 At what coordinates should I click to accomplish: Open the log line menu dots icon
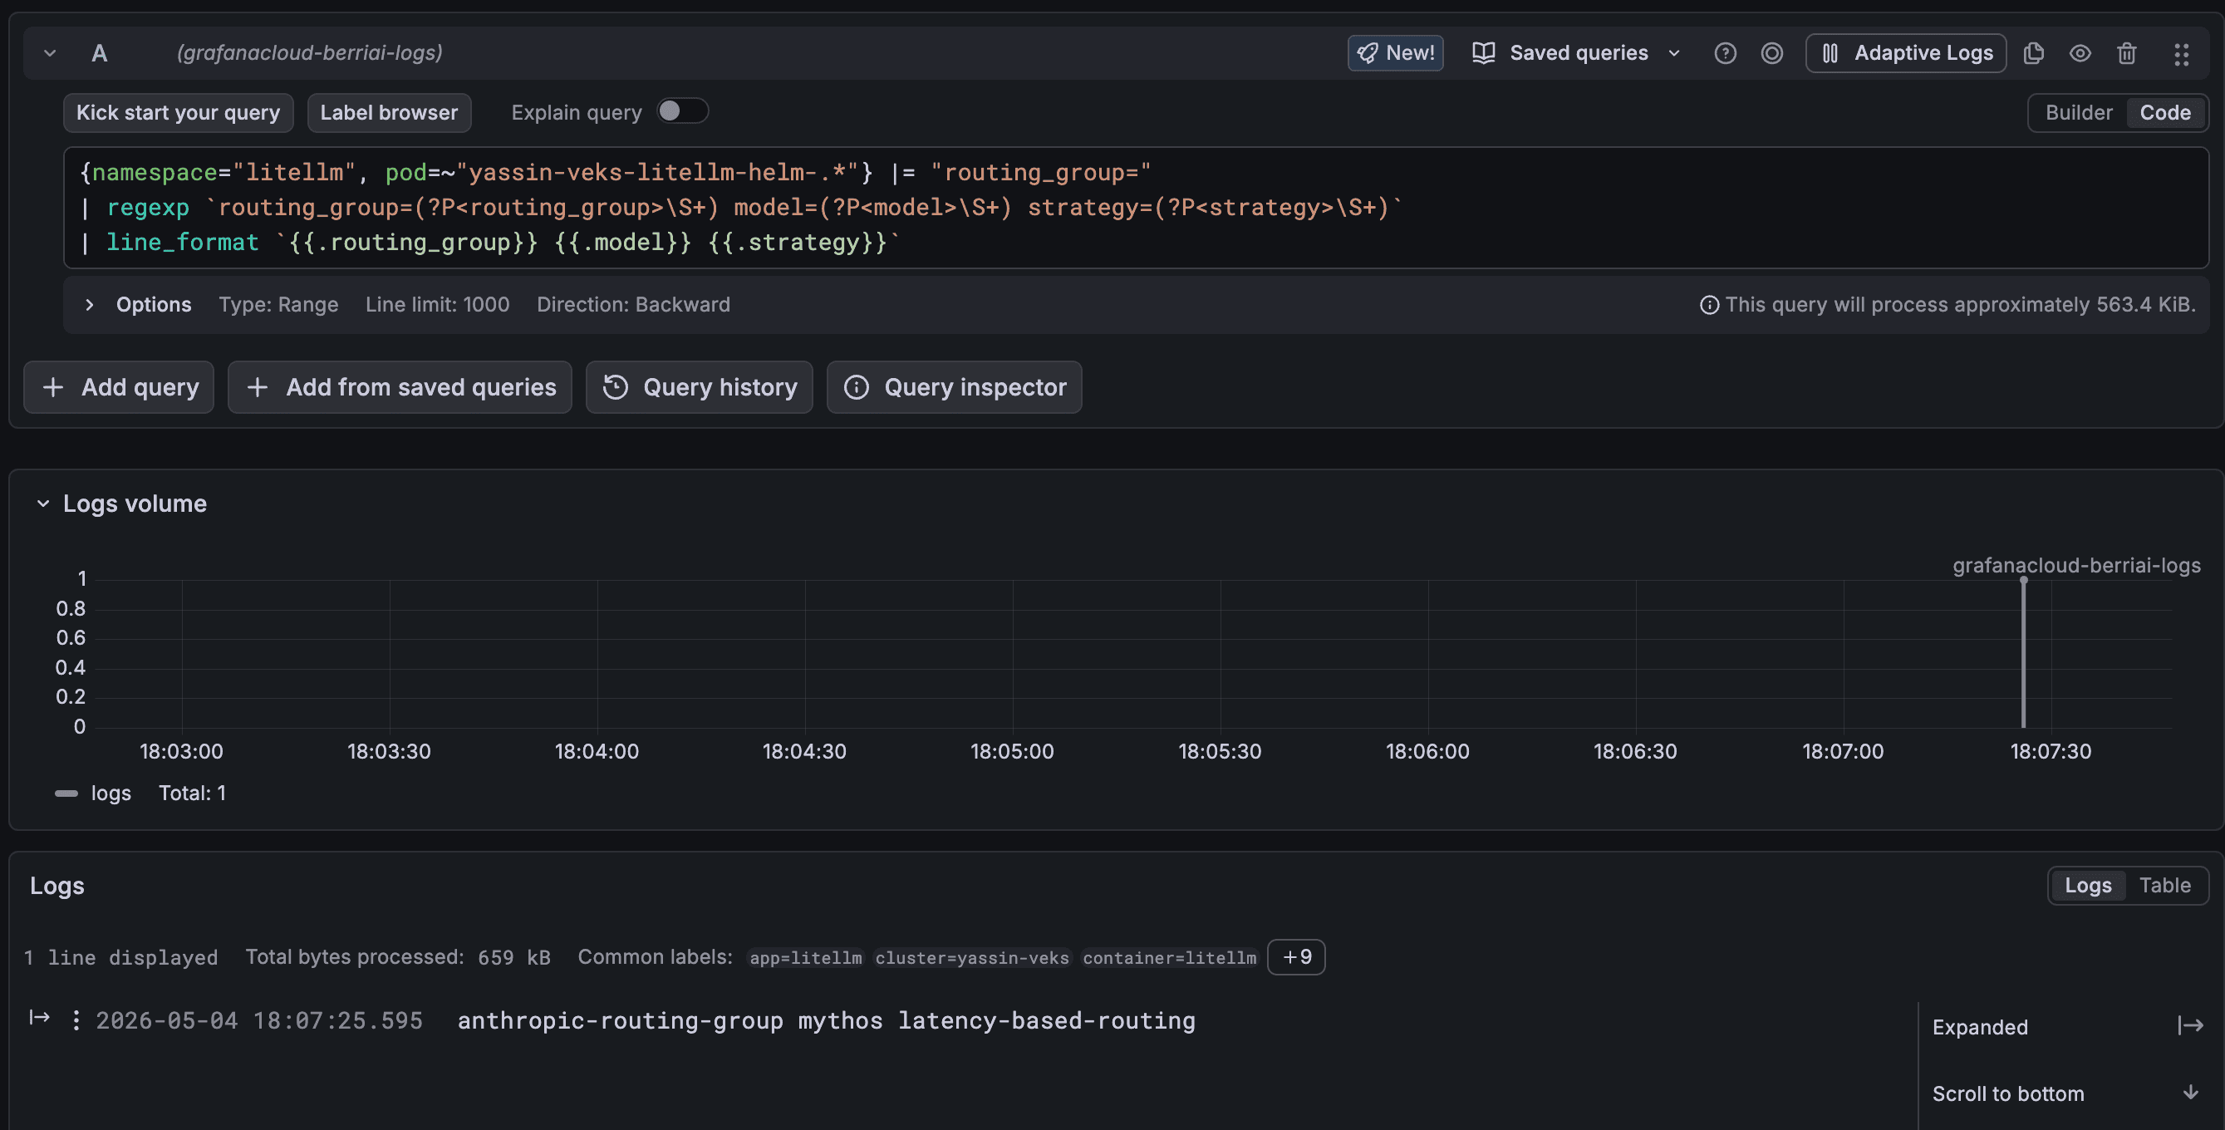(x=76, y=1020)
